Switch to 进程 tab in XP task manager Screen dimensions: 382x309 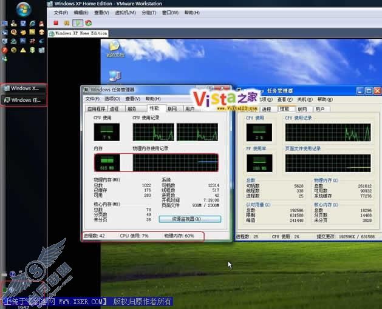pos(267,109)
